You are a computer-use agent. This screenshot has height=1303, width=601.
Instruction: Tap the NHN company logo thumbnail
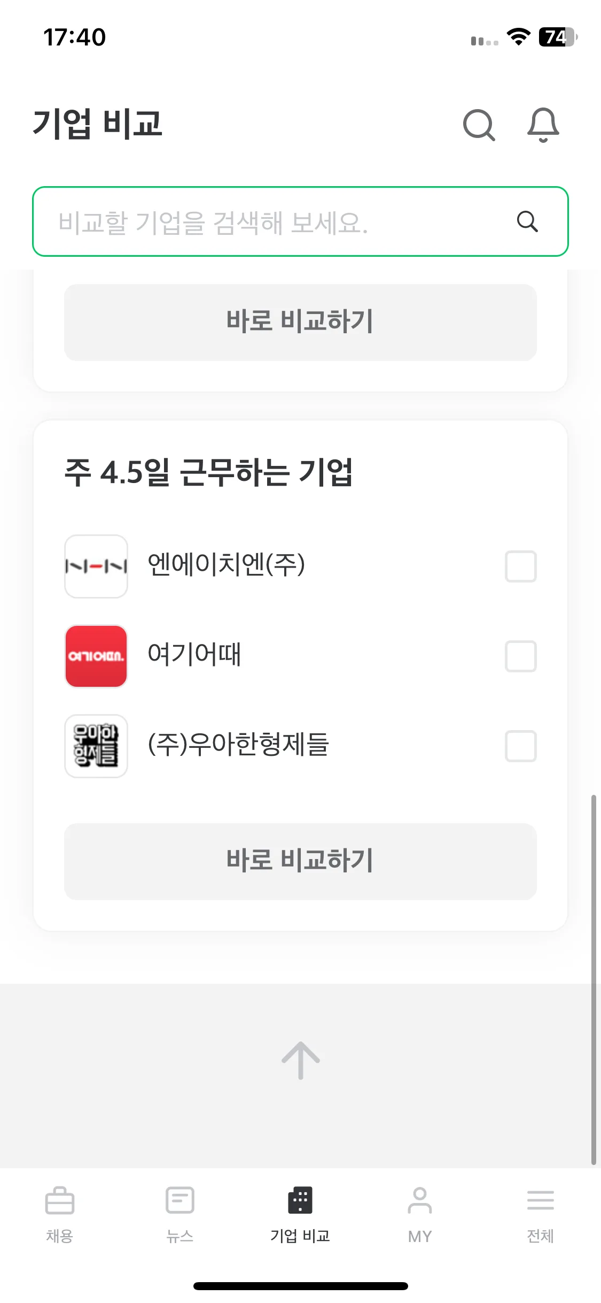click(x=96, y=566)
